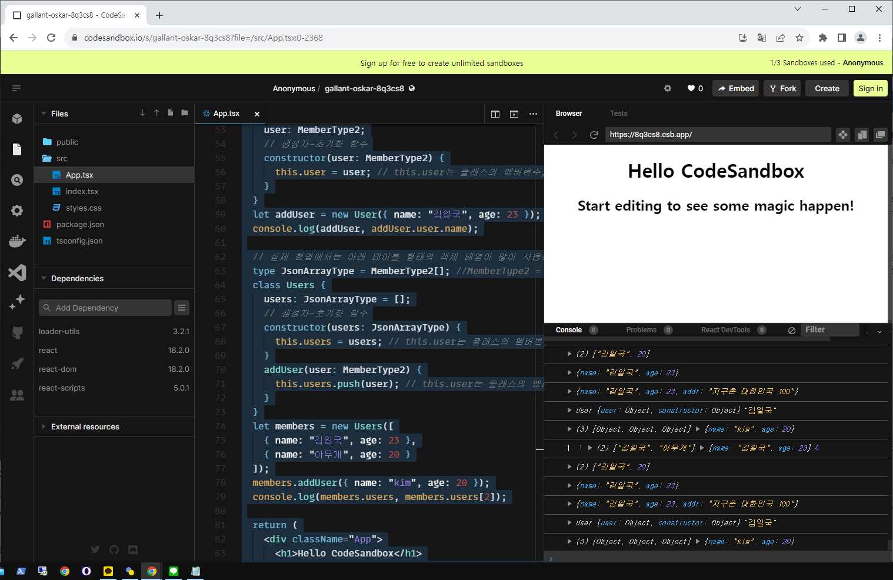Refresh the preview browser
This screenshot has width=893, height=580.
pyautogui.click(x=594, y=135)
